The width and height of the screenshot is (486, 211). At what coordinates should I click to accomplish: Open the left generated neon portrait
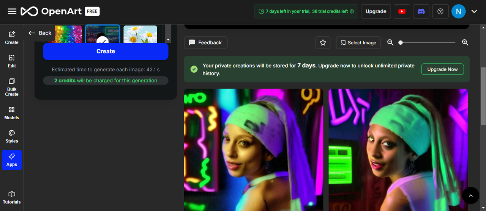click(254, 150)
